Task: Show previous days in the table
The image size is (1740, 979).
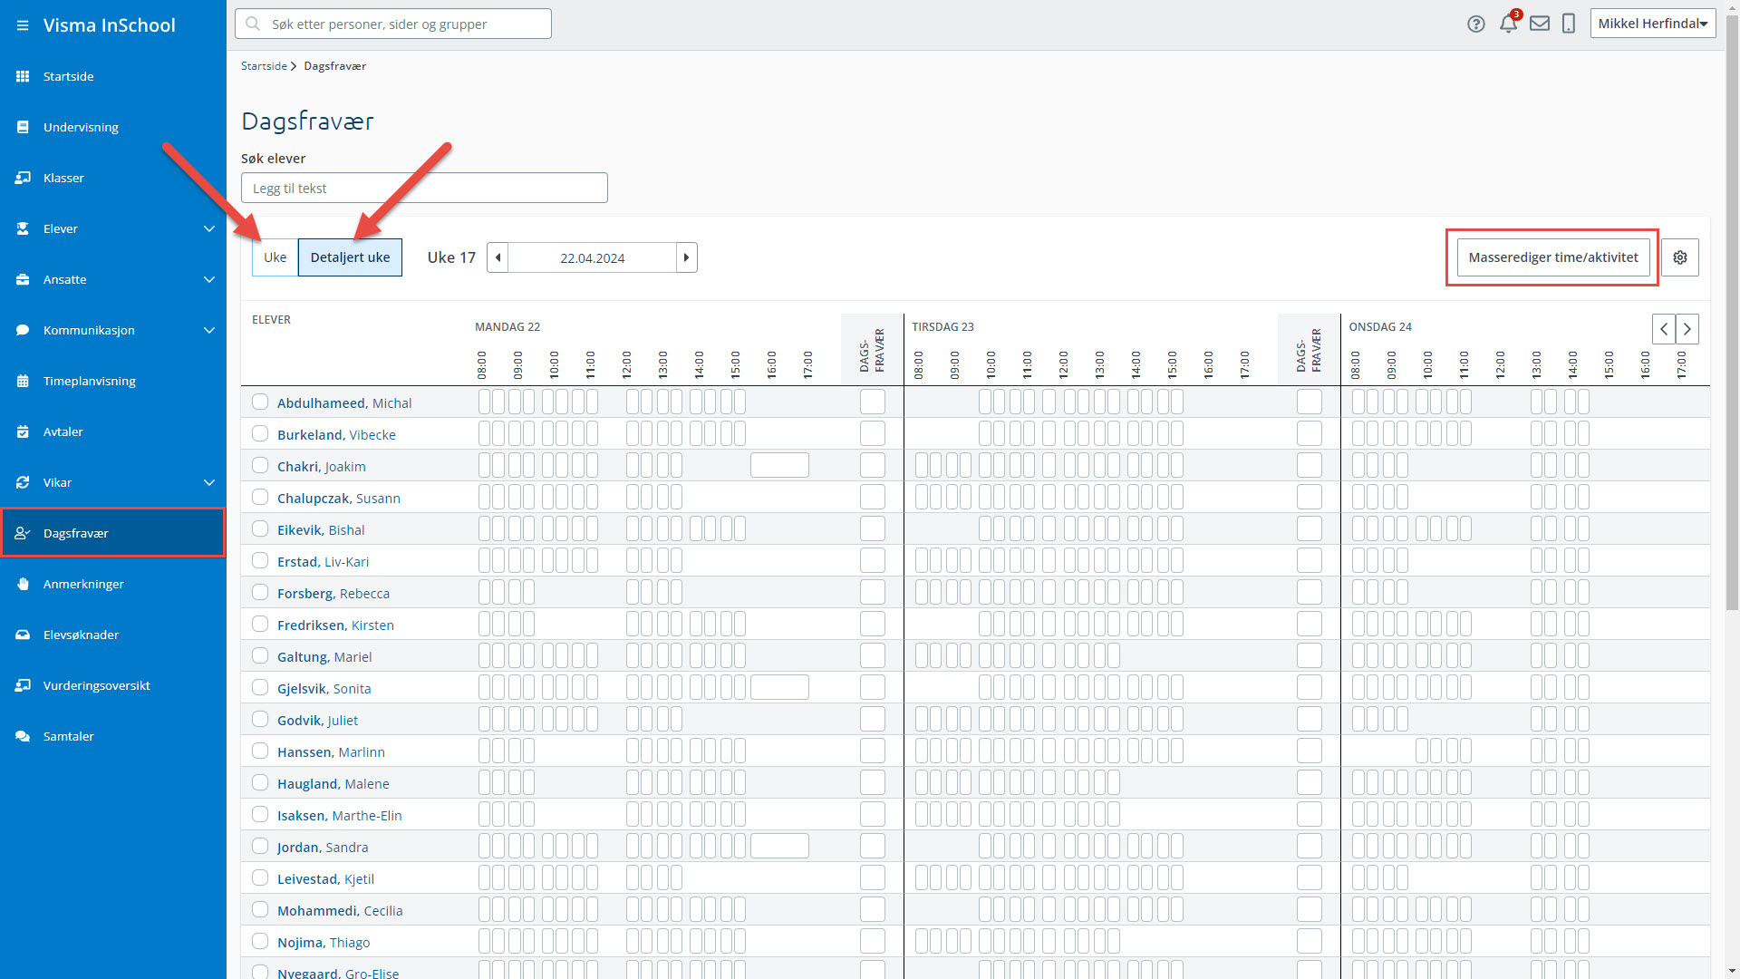Action: tap(1664, 329)
